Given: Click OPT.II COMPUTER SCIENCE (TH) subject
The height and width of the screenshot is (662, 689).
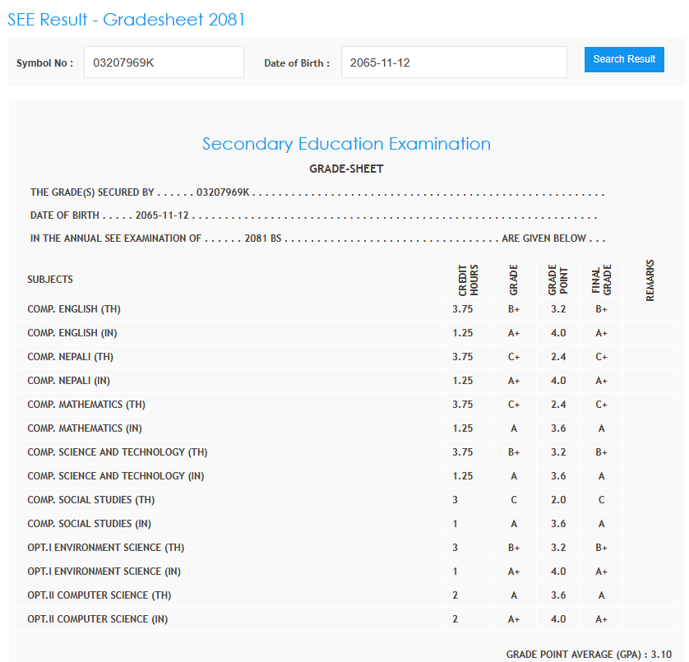Looking at the screenshot, I should click(x=99, y=595).
